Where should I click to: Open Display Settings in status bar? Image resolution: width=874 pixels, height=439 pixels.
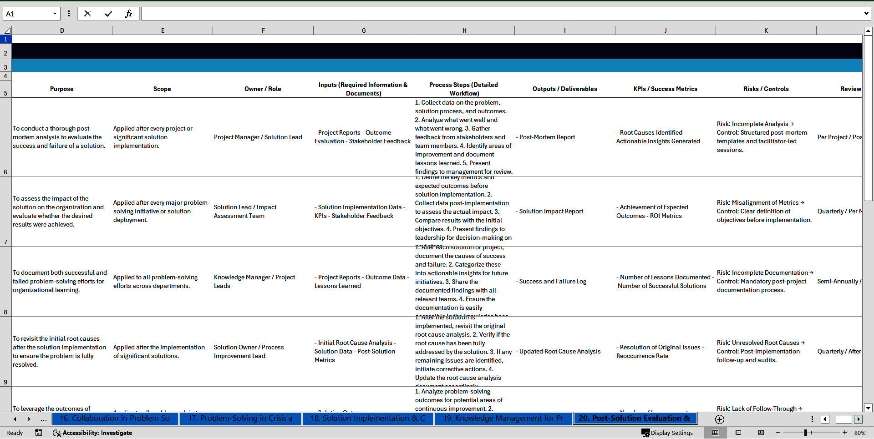(667, 433)
